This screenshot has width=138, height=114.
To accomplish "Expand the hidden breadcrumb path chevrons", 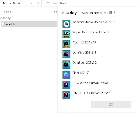I will coord(1,3).
